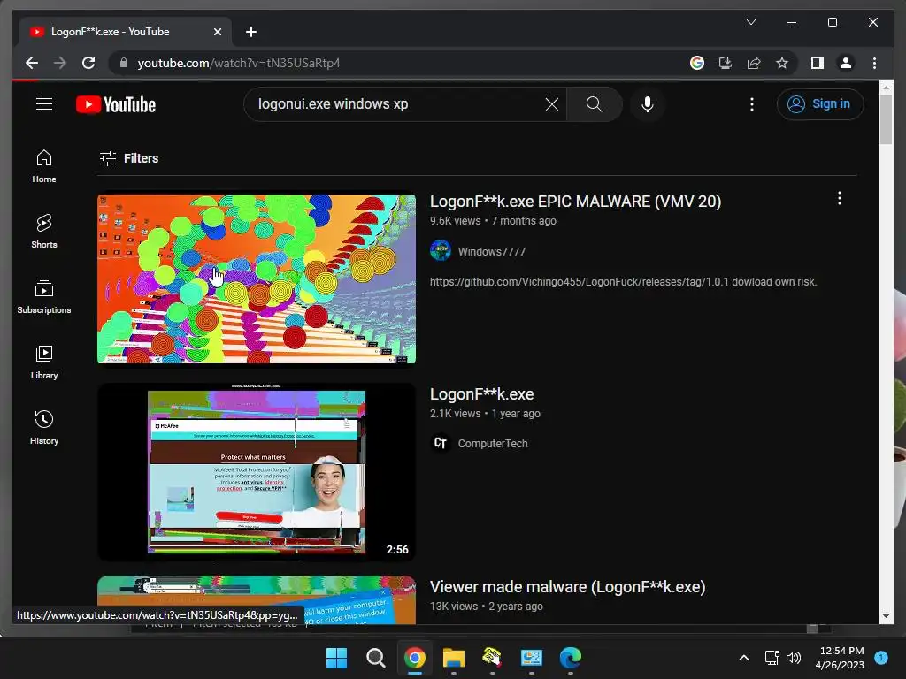Open File Explorer from the taskbar
This screenshot has height=679, width=906.
coord(454,658)
